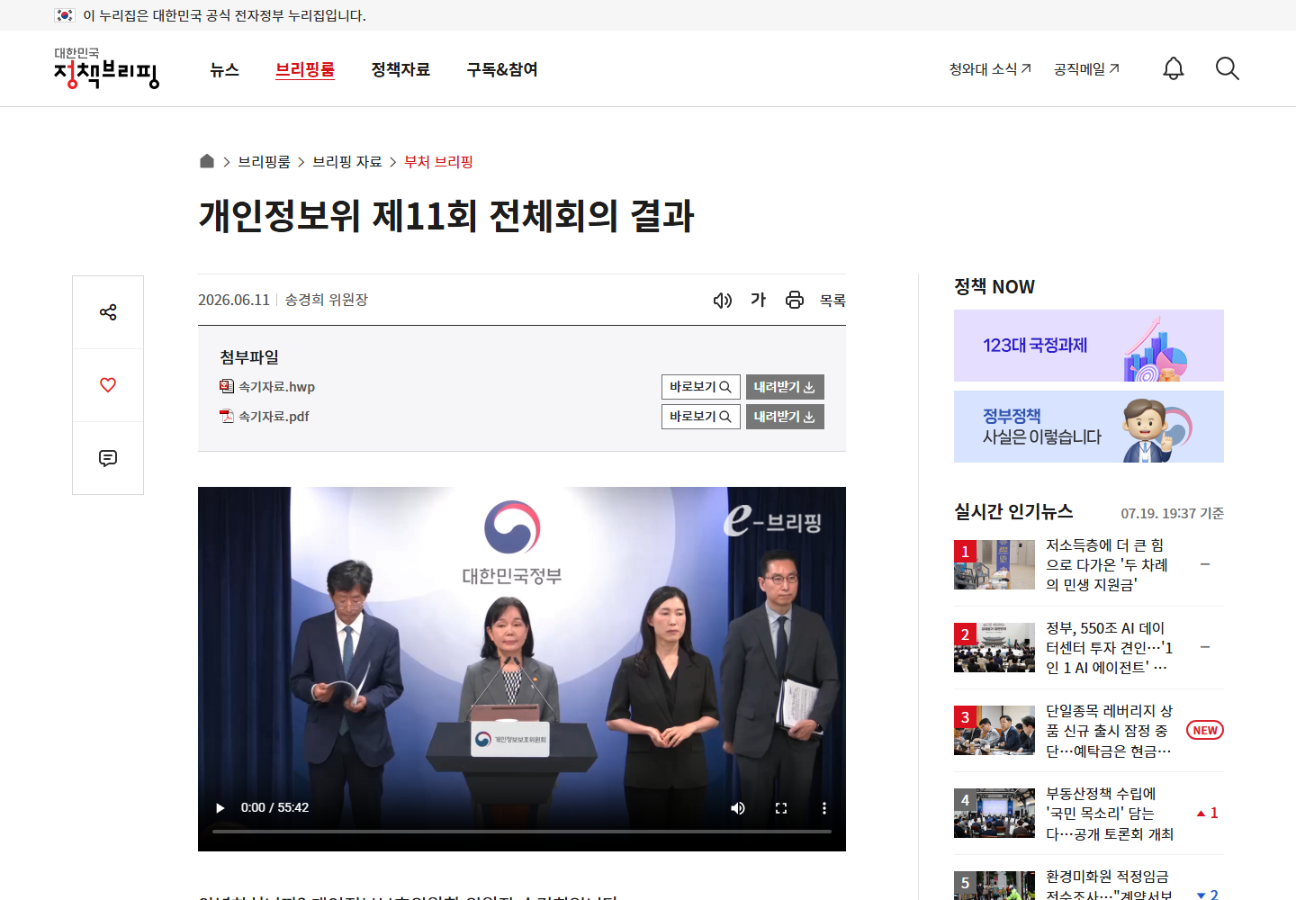Open the rank 1 news thumbnail
The height and width of the screenshot is (900, 1296).
point(994,564)
